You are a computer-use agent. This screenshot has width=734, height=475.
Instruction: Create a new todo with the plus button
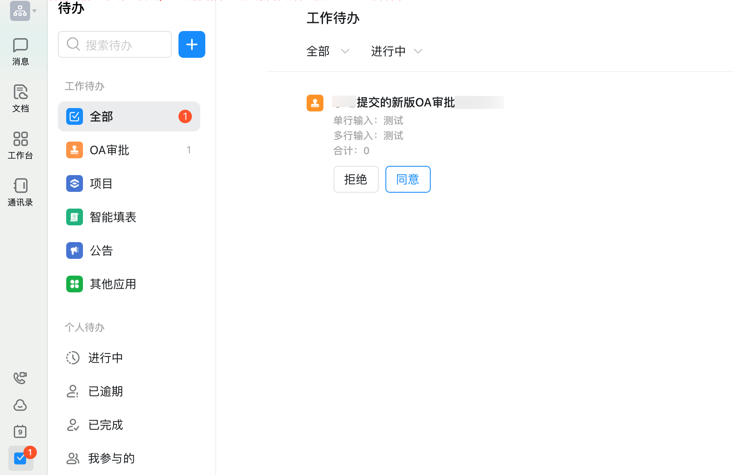pos(191,44)
